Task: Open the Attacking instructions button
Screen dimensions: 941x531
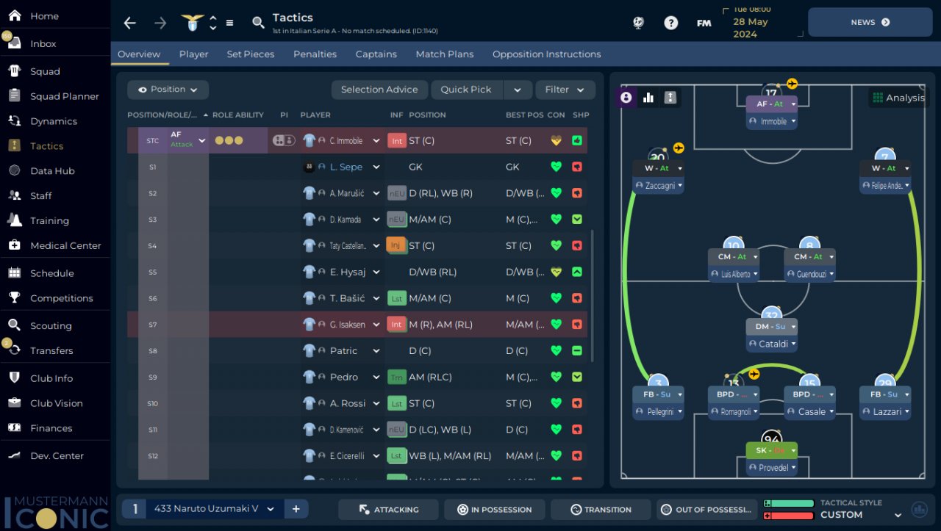Action: pyautogui.click(x=388, y=510)
